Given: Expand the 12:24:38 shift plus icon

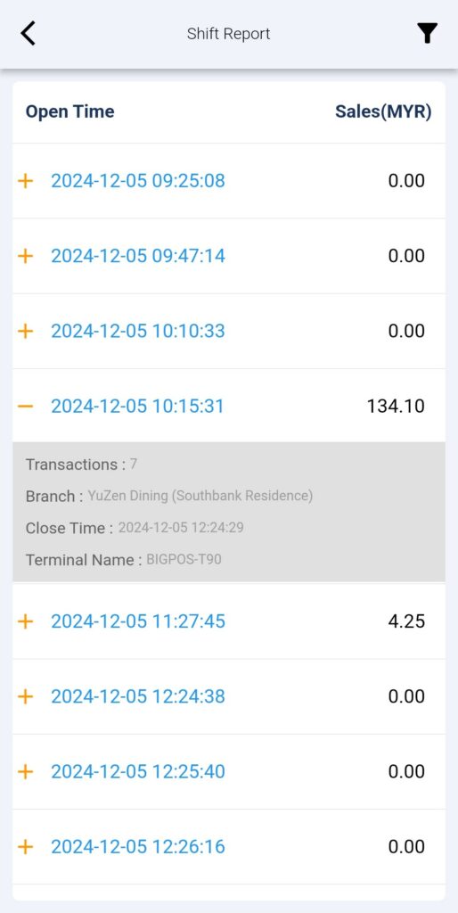Looking at the screenshot, I should pyautogui.click(x=25, y=696).
